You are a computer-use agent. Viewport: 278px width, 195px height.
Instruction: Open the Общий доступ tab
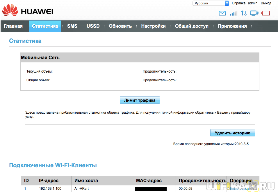[192, 26]
